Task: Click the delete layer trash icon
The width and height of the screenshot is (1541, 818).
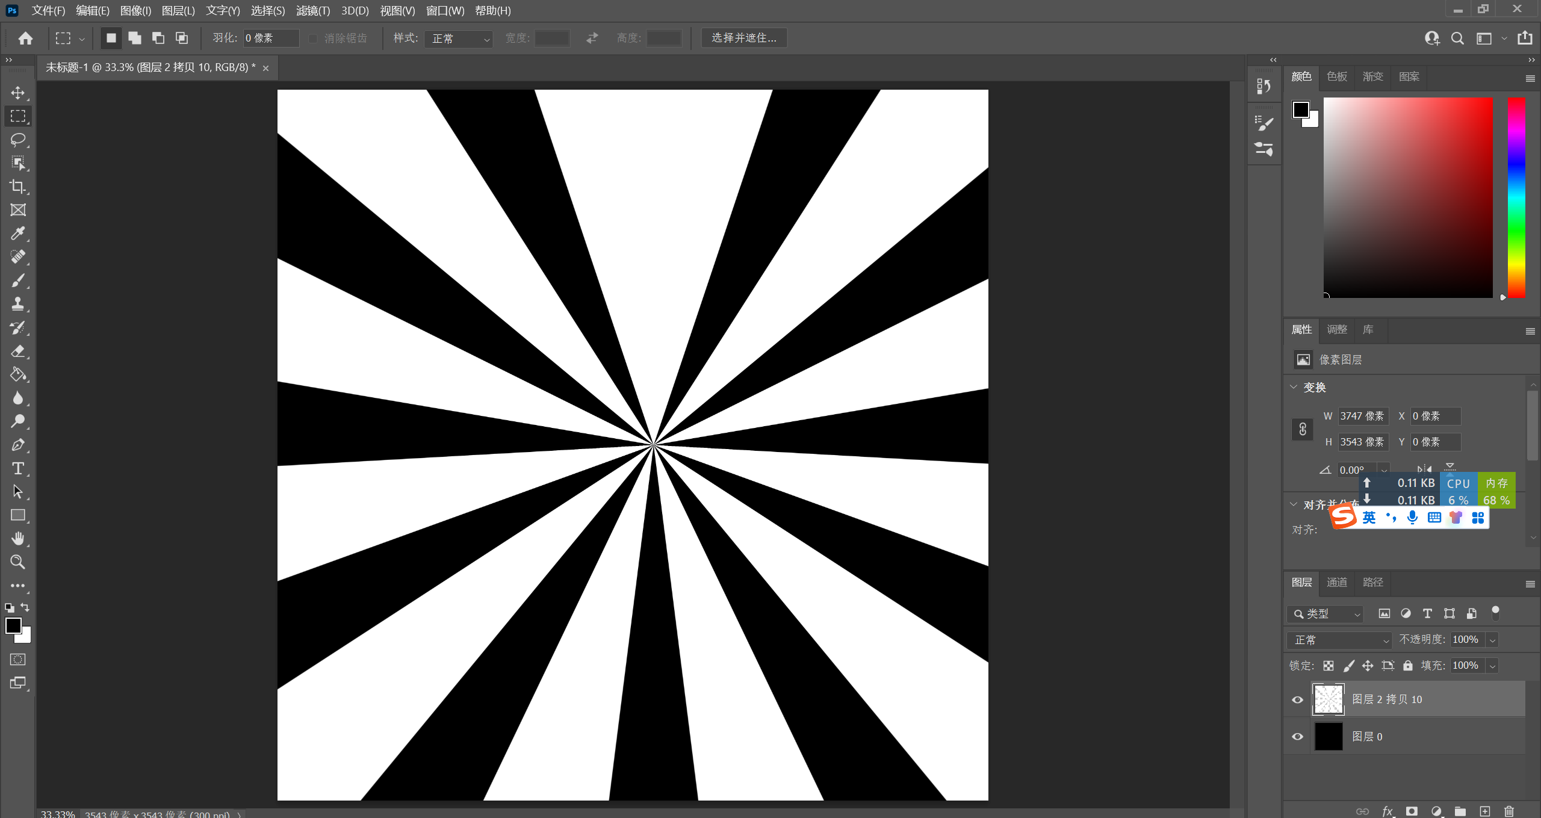Action: pos(1508,811)
